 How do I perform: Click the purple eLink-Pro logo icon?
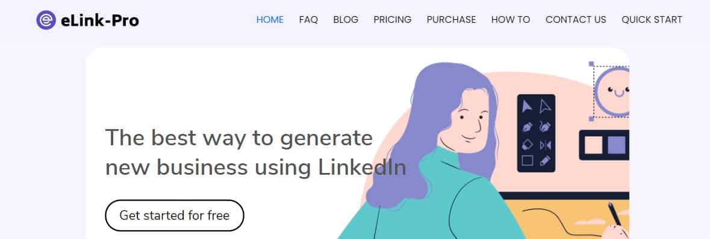[x=46, y=20]
